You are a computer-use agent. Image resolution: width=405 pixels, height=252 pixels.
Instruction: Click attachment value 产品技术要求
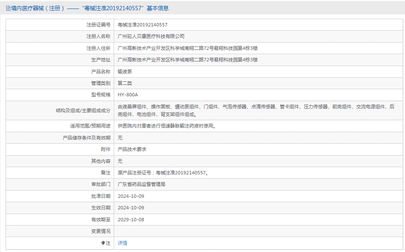coord(132,149)
